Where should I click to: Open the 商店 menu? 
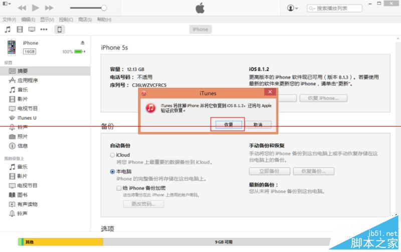(x=85, y=19)
